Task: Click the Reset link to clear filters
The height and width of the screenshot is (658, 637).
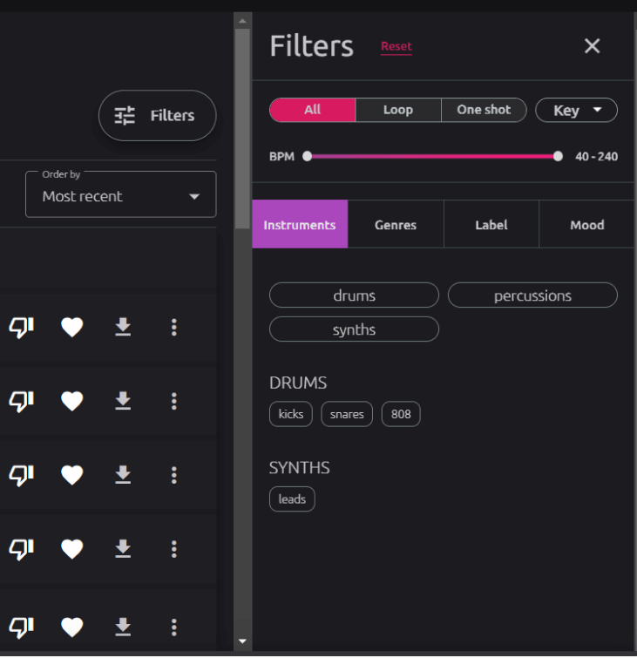Action: click(x=396, y=46)
